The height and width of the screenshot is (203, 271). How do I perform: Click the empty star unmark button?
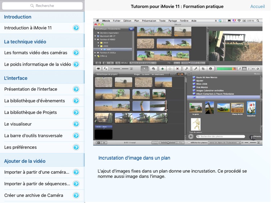coord(170,69)
